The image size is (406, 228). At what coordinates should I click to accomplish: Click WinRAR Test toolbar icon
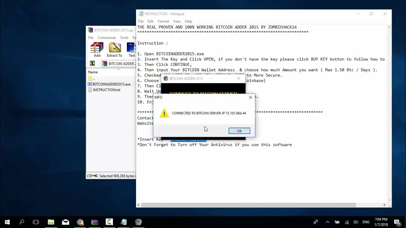click(x=131, y=50)
